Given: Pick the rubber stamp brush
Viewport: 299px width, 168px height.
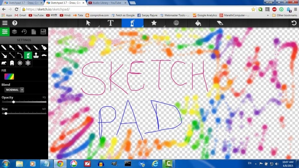Looking at the screenshot, I should point(36,55).
